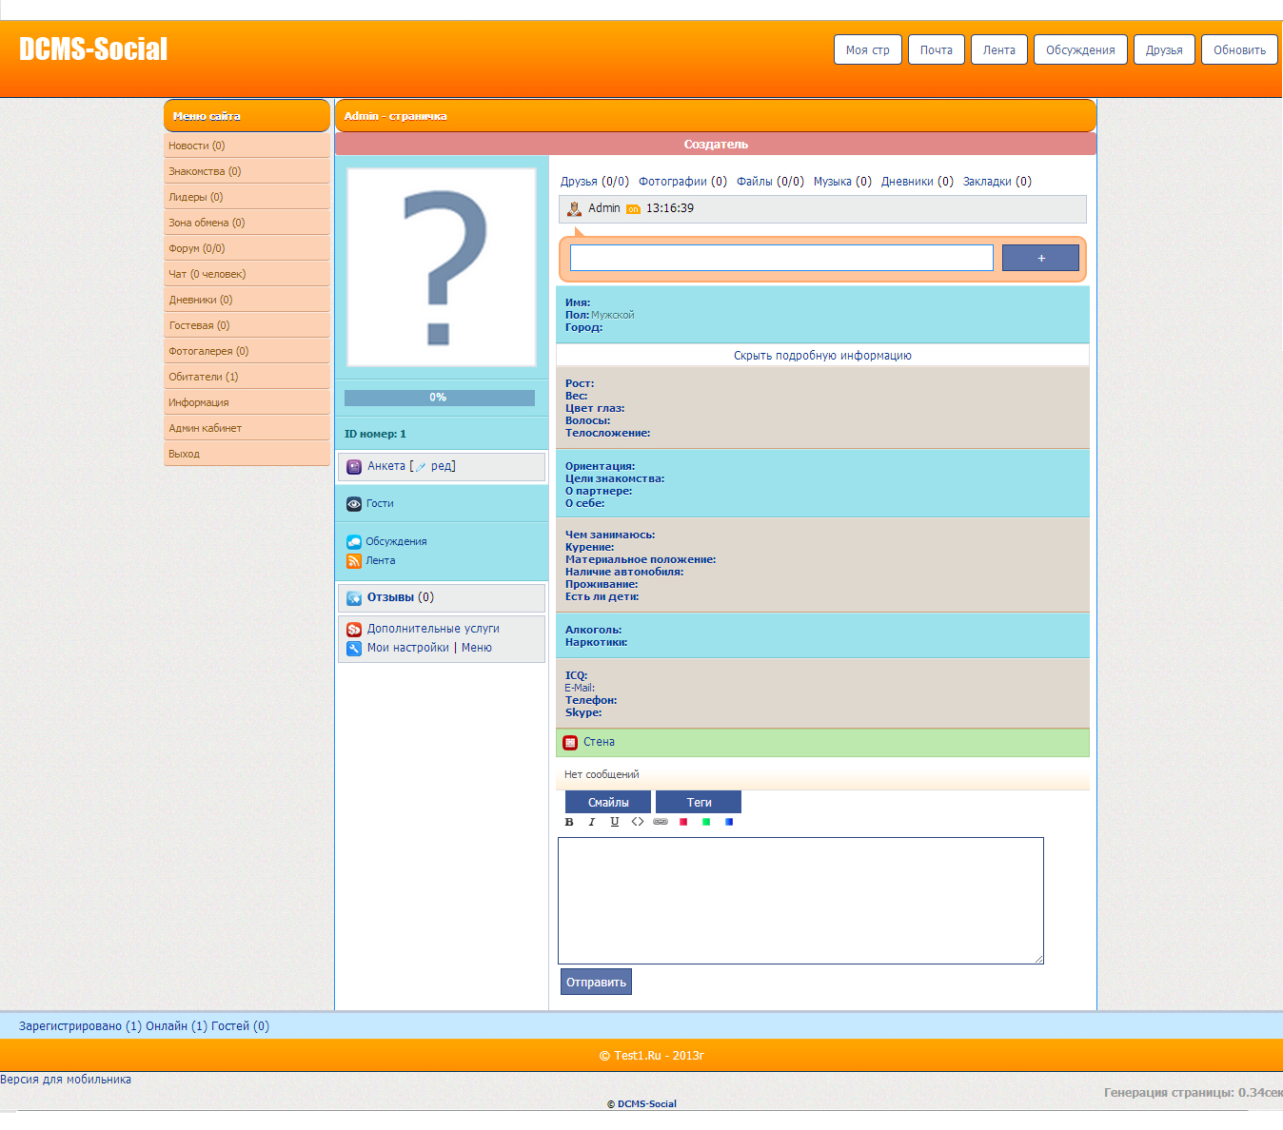Screen dimensions: 1283x1130
Task: Apply green text color swatch
Action: point(706,822)
